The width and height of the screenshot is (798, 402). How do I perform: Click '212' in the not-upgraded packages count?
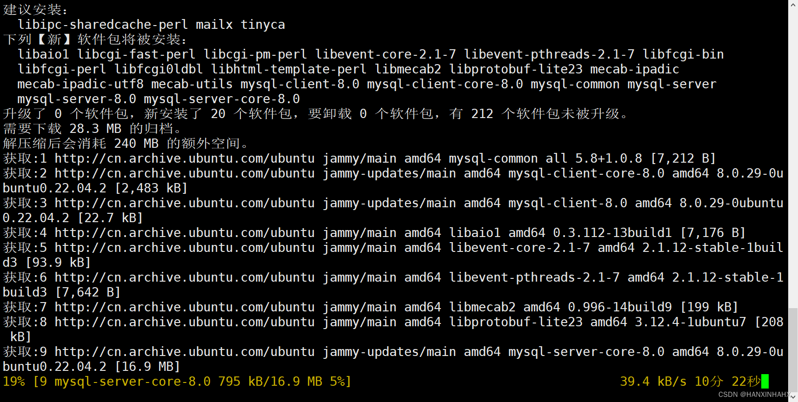(482, 114)
